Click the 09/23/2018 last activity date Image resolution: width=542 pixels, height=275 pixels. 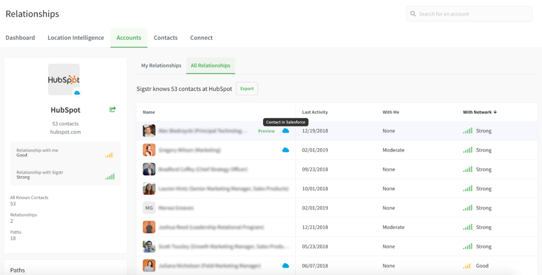point(315,169)
